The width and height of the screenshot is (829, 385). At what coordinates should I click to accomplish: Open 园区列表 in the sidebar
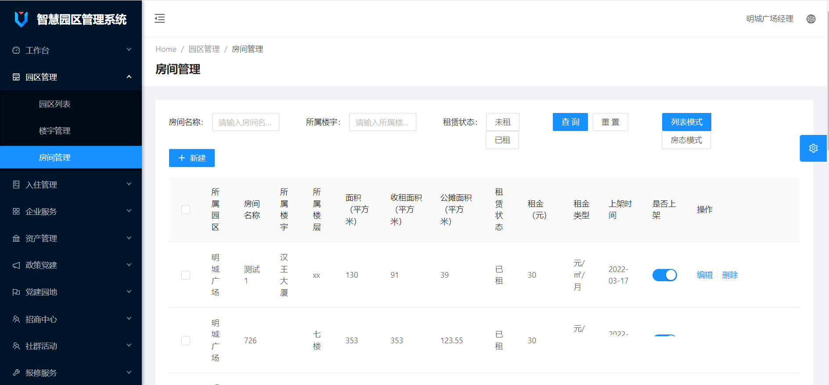tap(55, 104)
